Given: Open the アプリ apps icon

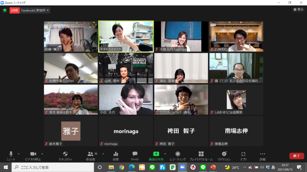Looking at the screenshot, I should click(243, 156).
